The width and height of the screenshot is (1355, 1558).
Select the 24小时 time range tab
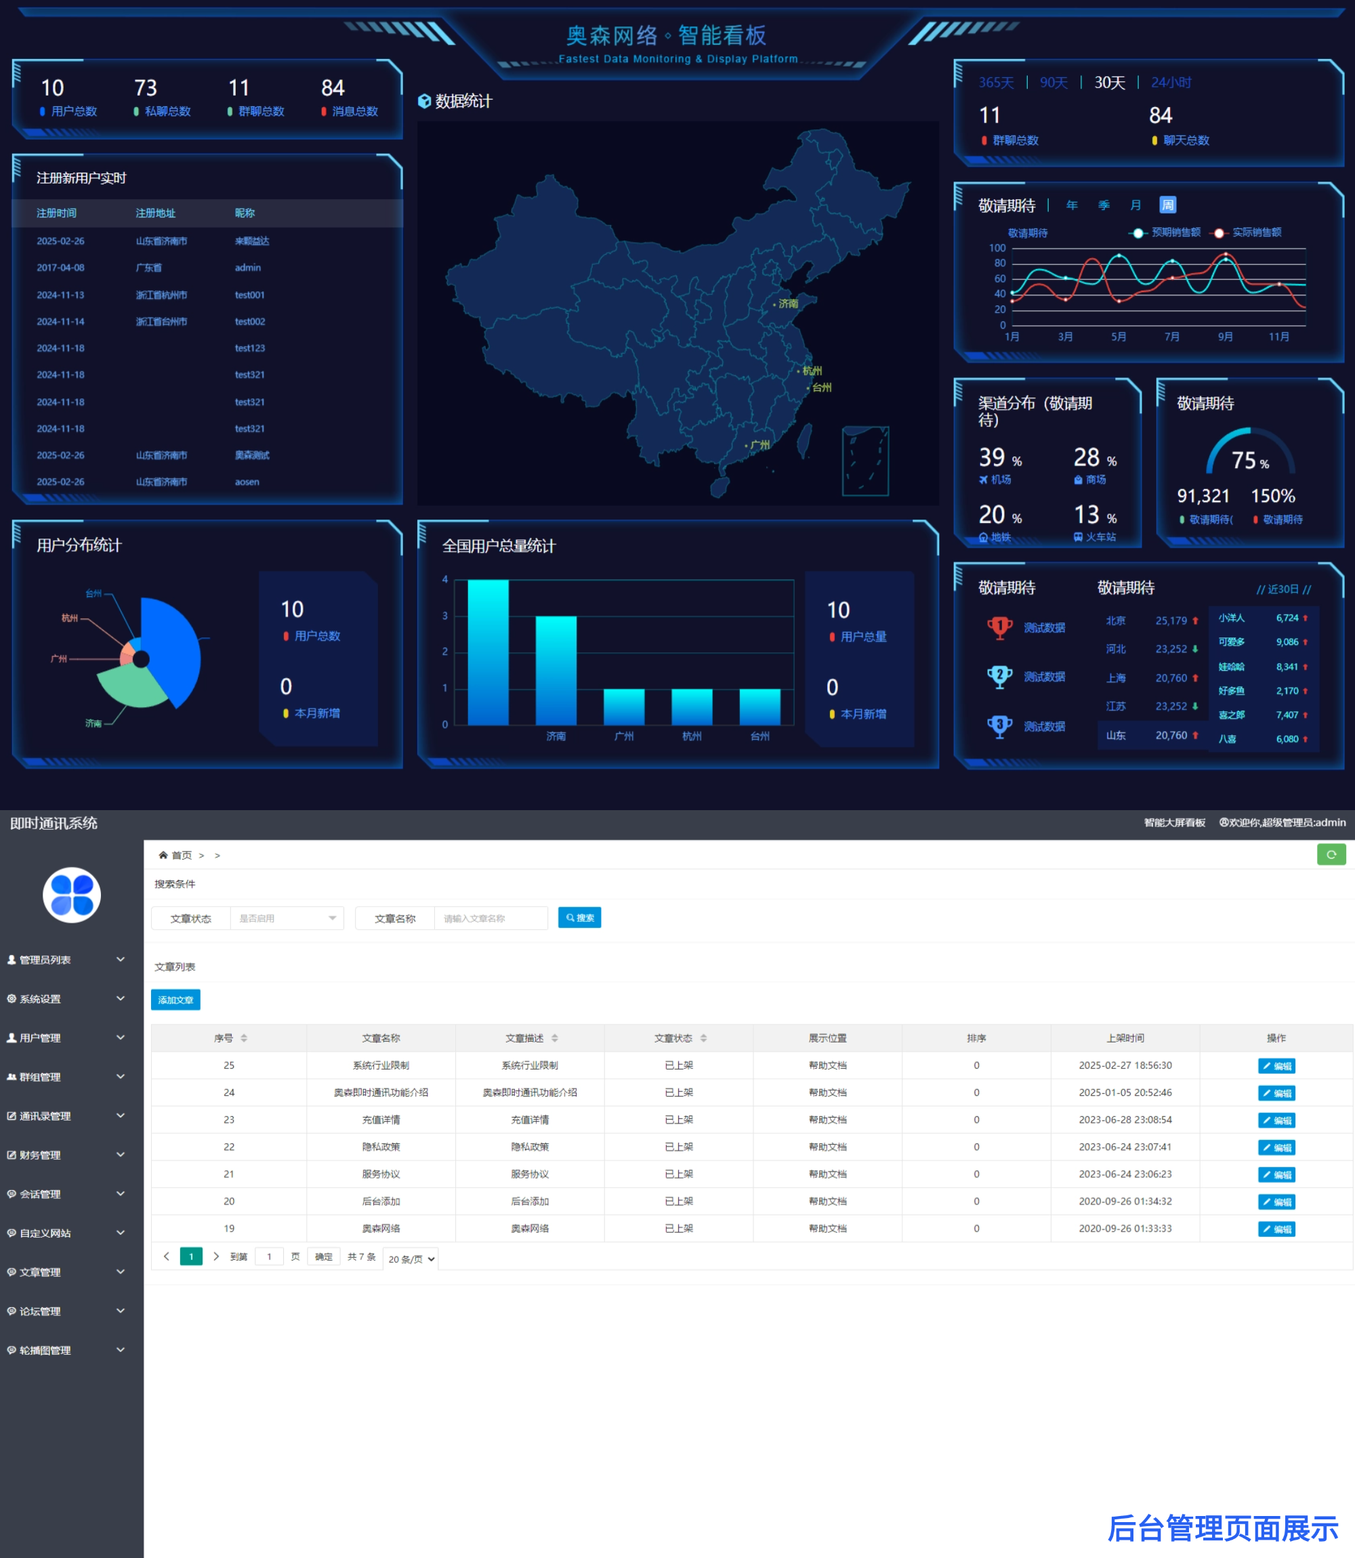click(x=1171, y=83)
